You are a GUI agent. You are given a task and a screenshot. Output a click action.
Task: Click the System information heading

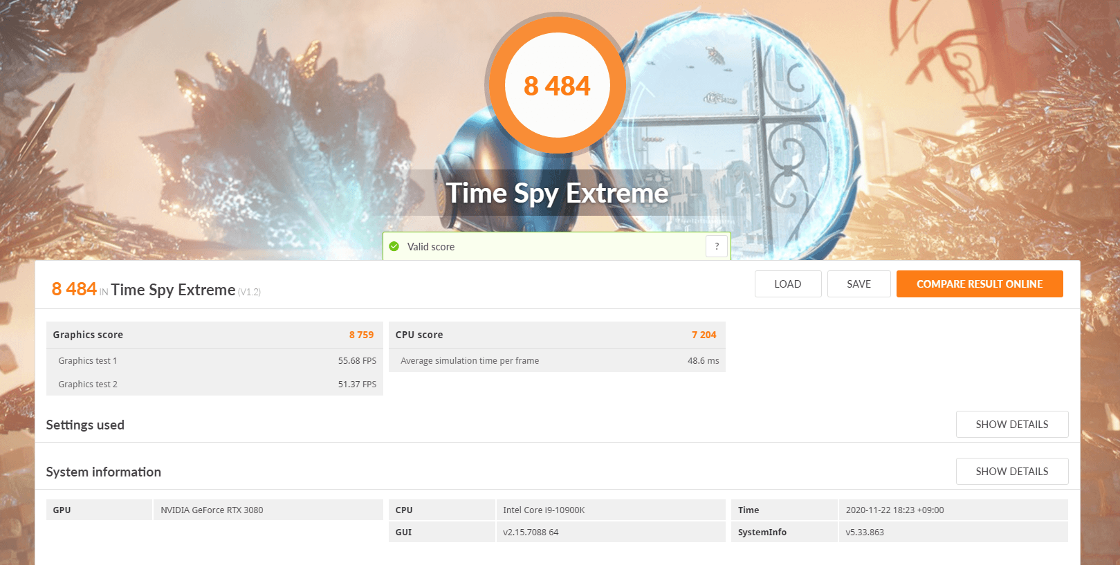pos(104,472)
